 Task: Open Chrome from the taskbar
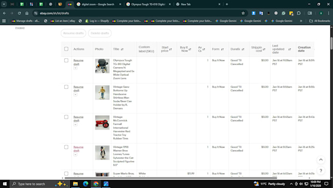96,184
